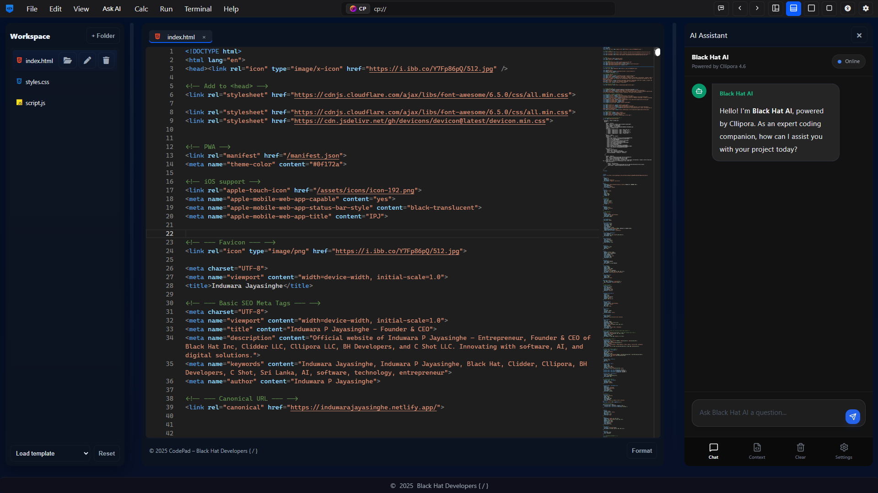Image resolution: width=878 pixels, height=493 pixels.
Task: Open the accessibility icon in the top bar
Action: pos(848,8)
